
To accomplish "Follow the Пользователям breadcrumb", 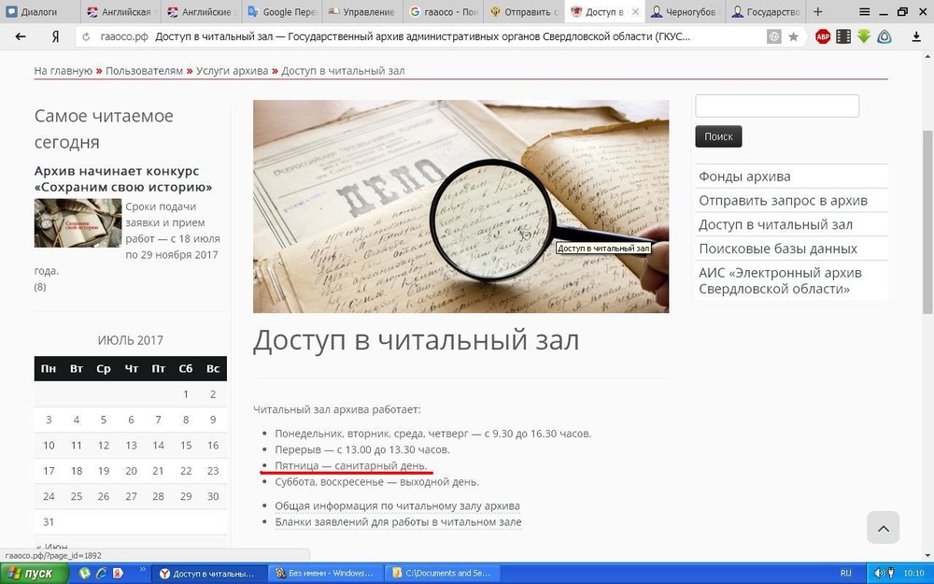I will 144,71.
